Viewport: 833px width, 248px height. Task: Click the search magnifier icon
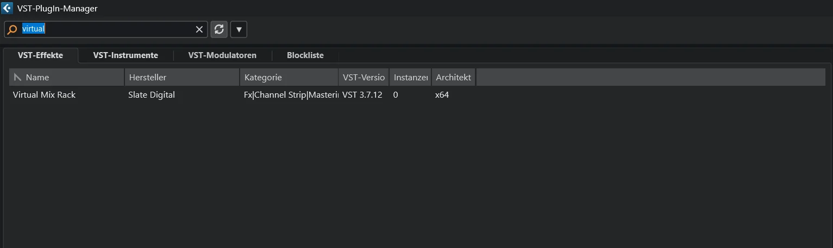point(12,29)
